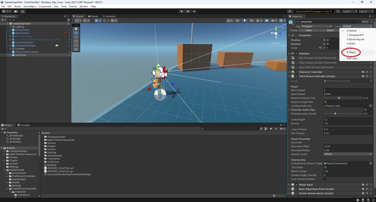Screen dimensions: 376x202
Task: Open Ground Layers dropdown
Action: click(348, 154)
